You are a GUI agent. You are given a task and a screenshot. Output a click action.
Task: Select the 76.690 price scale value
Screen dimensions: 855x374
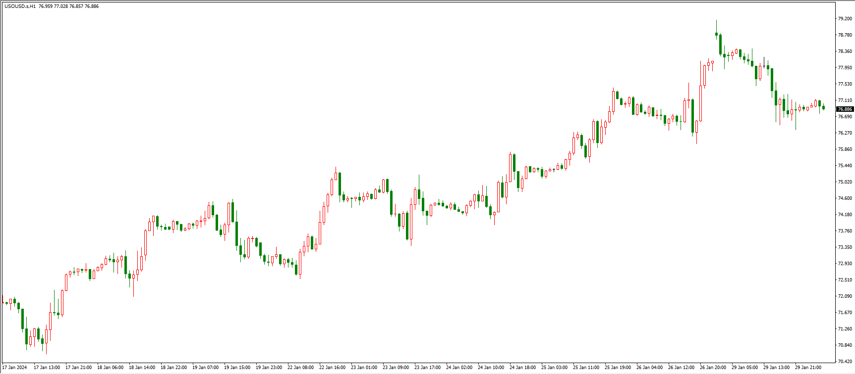(x=845, y=117)
